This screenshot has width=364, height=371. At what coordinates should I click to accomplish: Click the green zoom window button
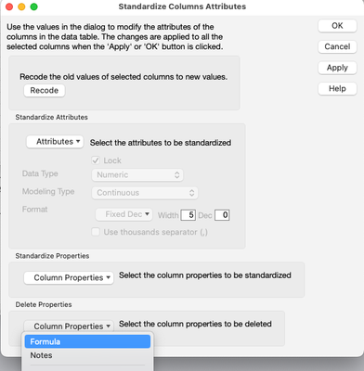[34, 6]
